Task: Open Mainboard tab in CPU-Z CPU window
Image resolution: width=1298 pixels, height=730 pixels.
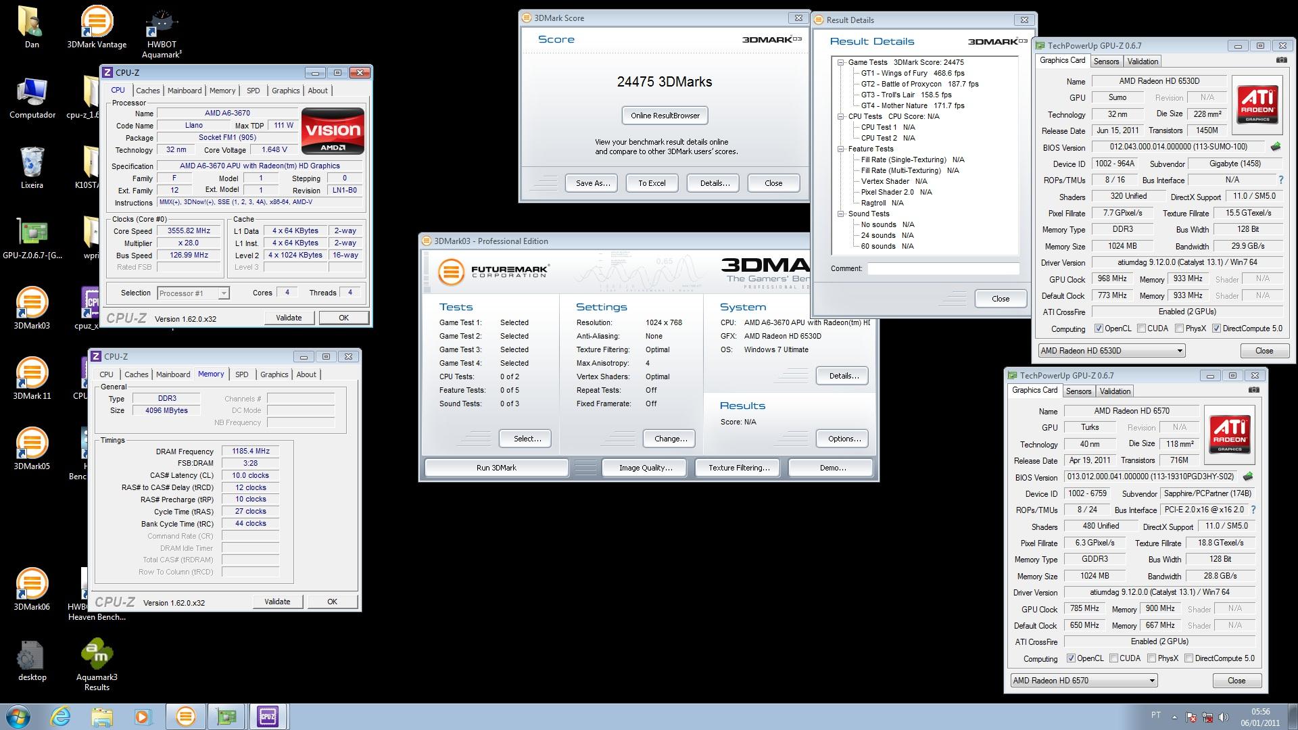Action: point(185,91)
